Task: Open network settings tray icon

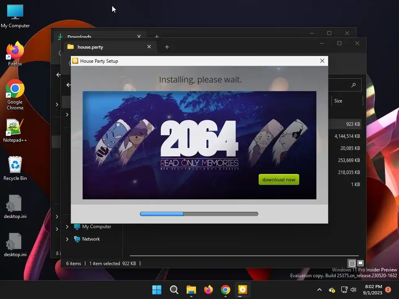Action: (344, 290)
